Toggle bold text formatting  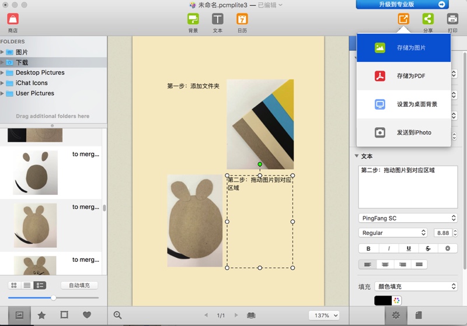click(368, 248)
